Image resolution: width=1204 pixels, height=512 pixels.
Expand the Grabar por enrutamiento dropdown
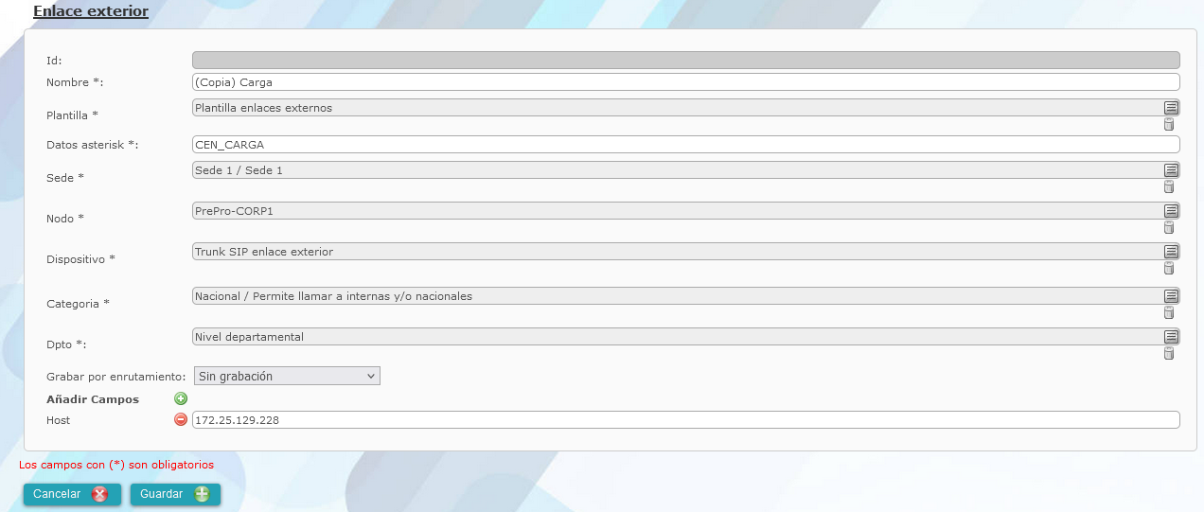click(x=287, y=376)
